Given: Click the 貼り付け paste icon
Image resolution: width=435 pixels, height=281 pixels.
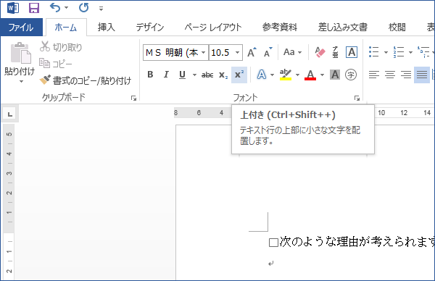Looking at the screenshot, I should pyautogui.click(x=20, y=53).
